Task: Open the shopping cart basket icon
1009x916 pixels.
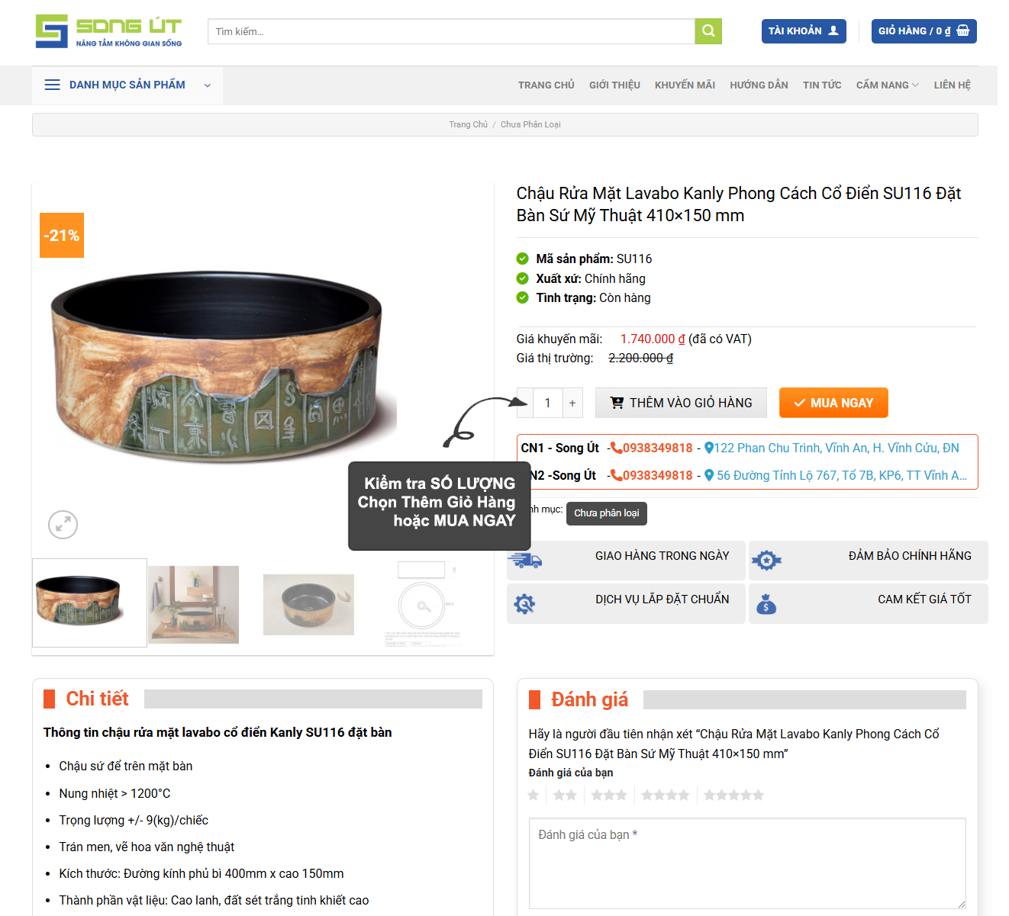Action: (x=963, y=31)
